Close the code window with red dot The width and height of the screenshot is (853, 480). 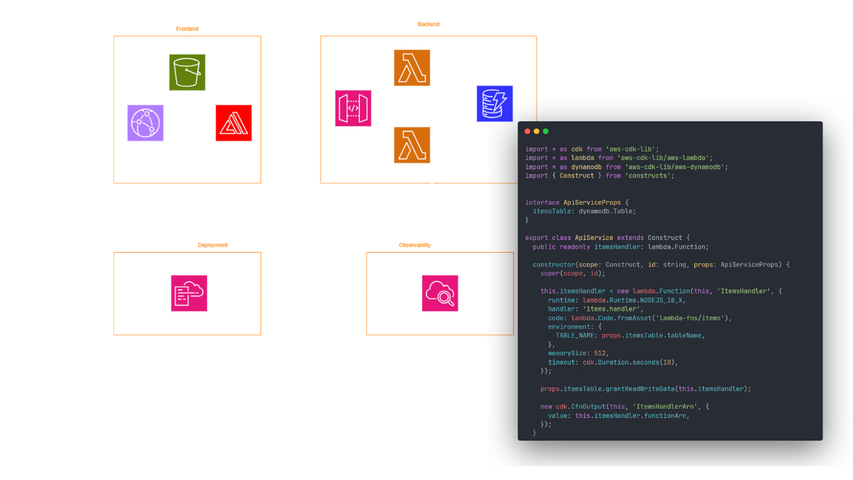[528, 131]
